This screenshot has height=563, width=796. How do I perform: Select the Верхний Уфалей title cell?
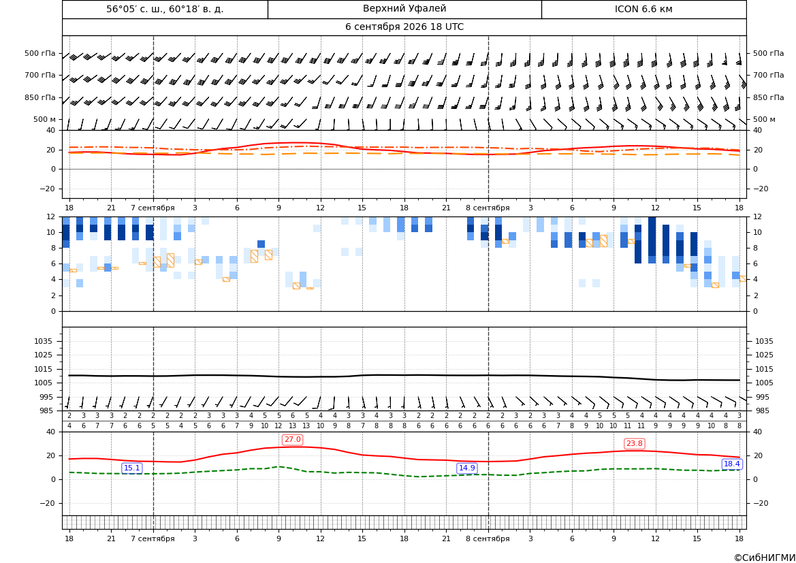click(404, 9)
